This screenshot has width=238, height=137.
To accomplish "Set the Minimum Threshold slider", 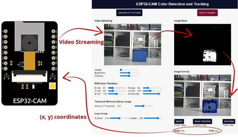I will click(143, 106).
